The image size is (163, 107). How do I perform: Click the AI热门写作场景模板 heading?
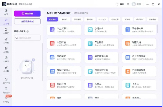(x=59, y=13)
